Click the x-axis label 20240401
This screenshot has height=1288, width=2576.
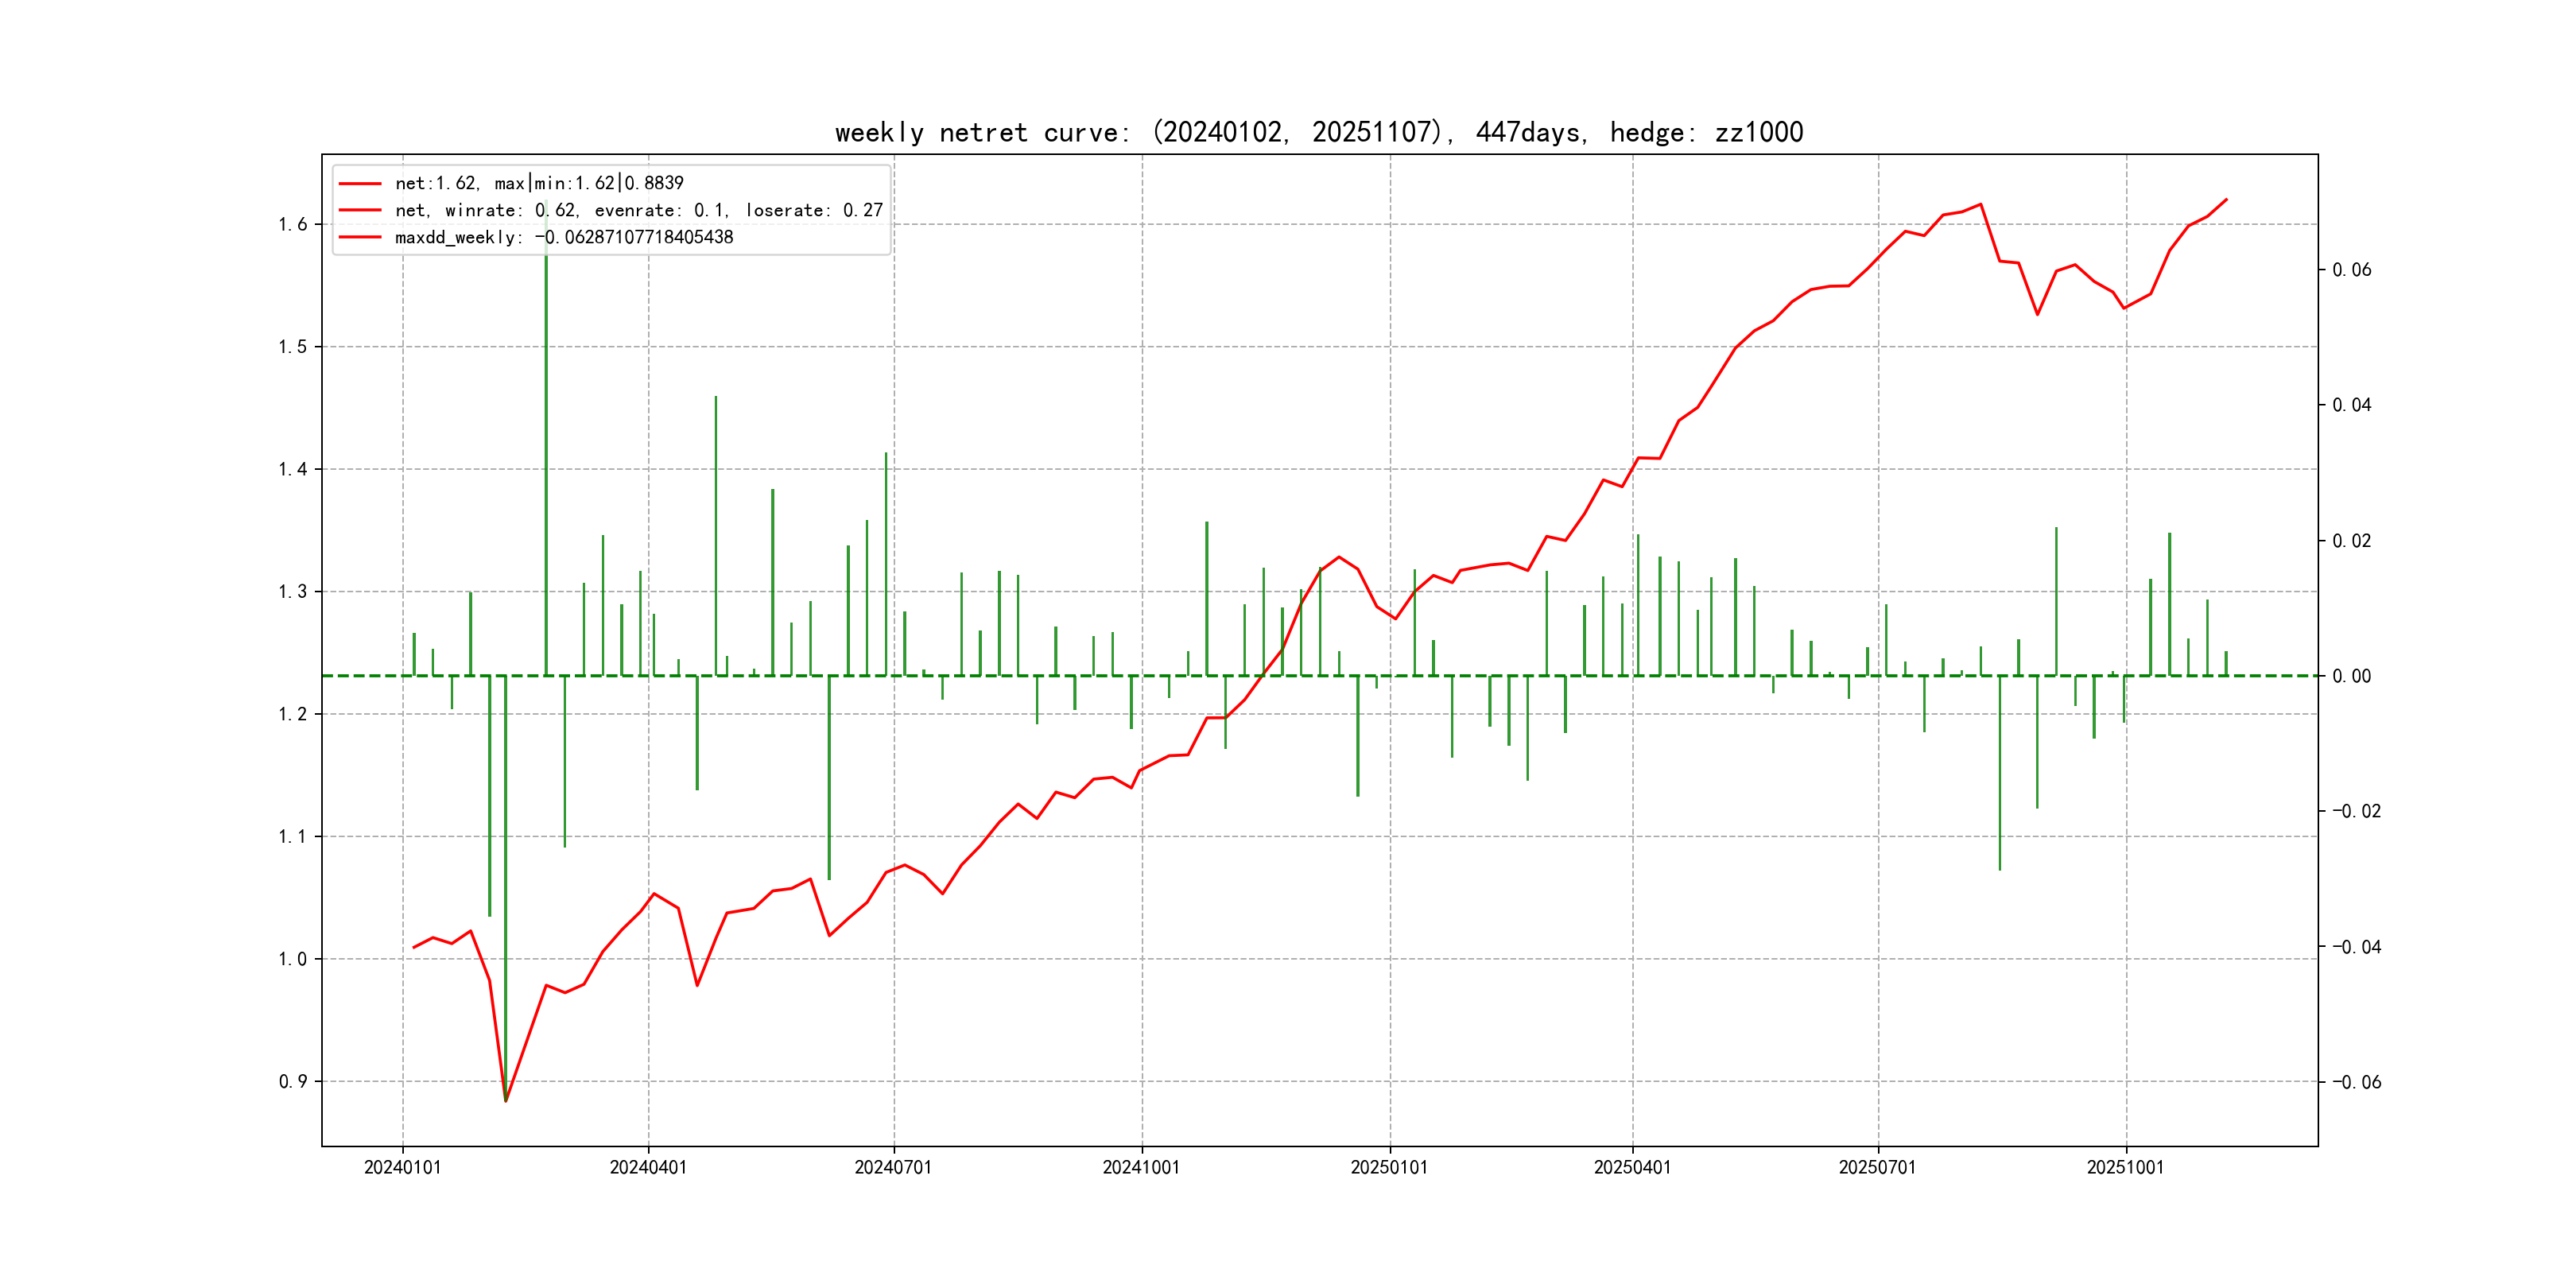point(648,1167)
